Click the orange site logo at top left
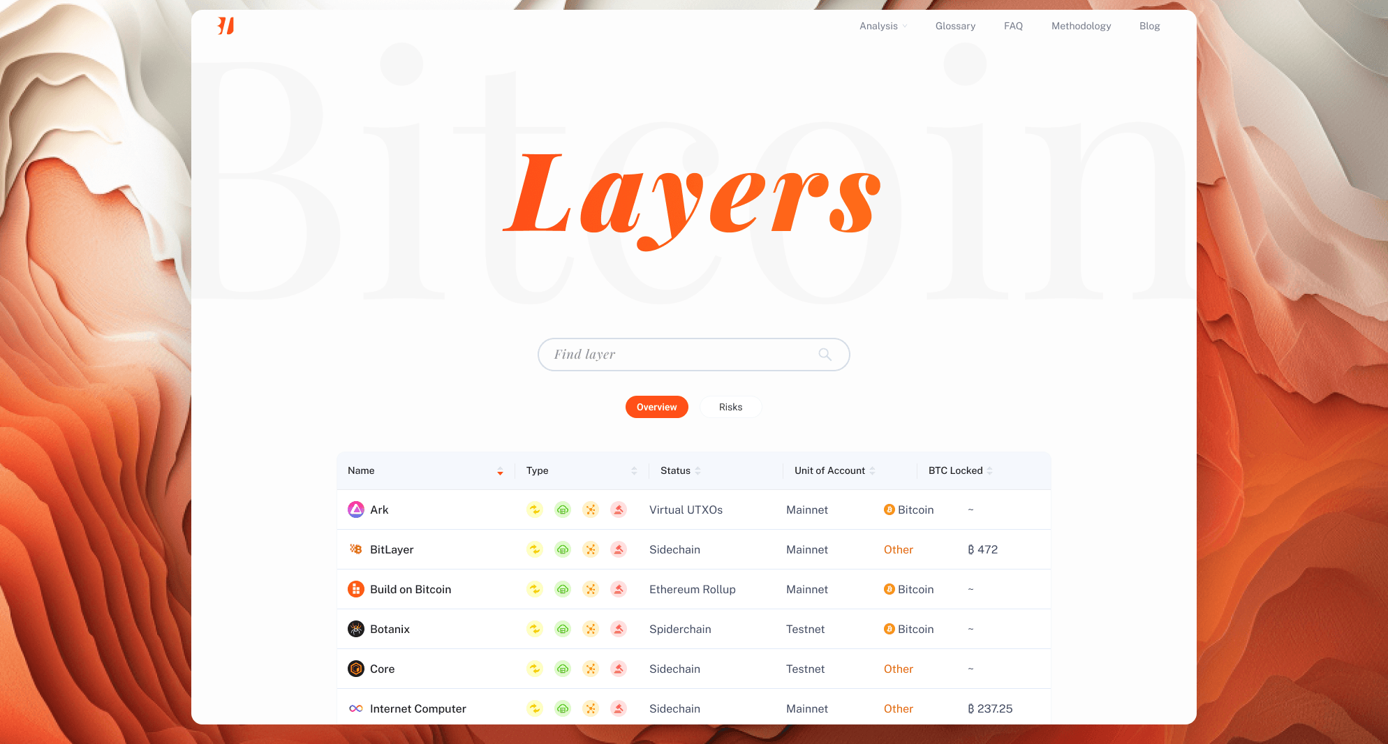1388x744 pixels. coord(226,26)
